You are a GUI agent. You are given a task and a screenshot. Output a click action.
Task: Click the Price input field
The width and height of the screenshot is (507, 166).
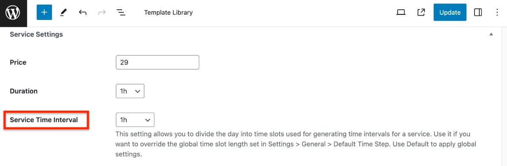[x=157, y=62]
